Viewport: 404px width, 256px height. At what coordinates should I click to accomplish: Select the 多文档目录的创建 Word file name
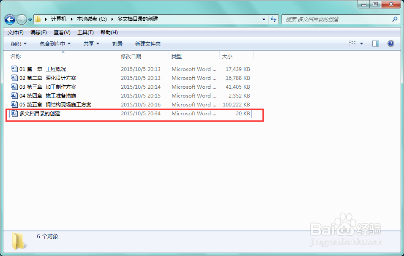[40, 114]
